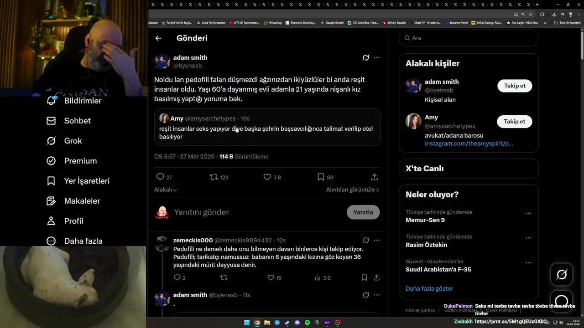Open Bildirimler from the sidebar
The width and height of the screenshot is (584, 328).
pyautogui.click(x=74, y=101)
